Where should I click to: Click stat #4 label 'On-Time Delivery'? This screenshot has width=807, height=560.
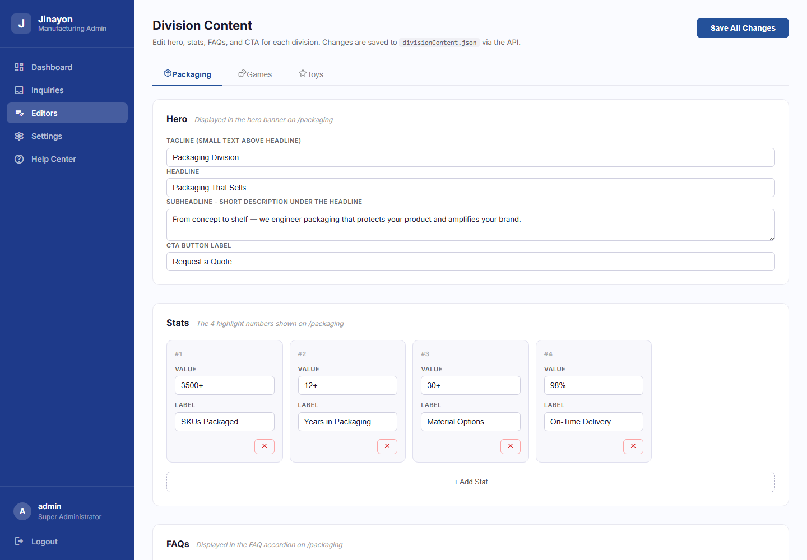593,422
